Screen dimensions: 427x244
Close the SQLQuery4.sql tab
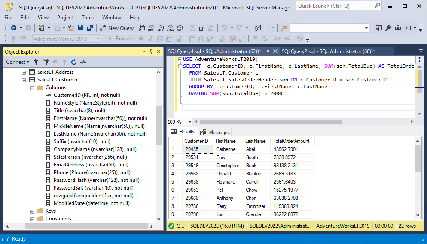pos(275,51)
